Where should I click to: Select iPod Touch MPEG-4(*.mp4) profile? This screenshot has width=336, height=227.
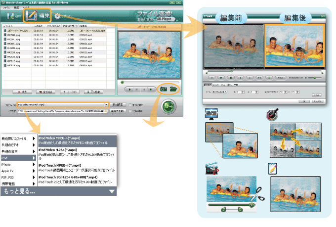[77, 168]
